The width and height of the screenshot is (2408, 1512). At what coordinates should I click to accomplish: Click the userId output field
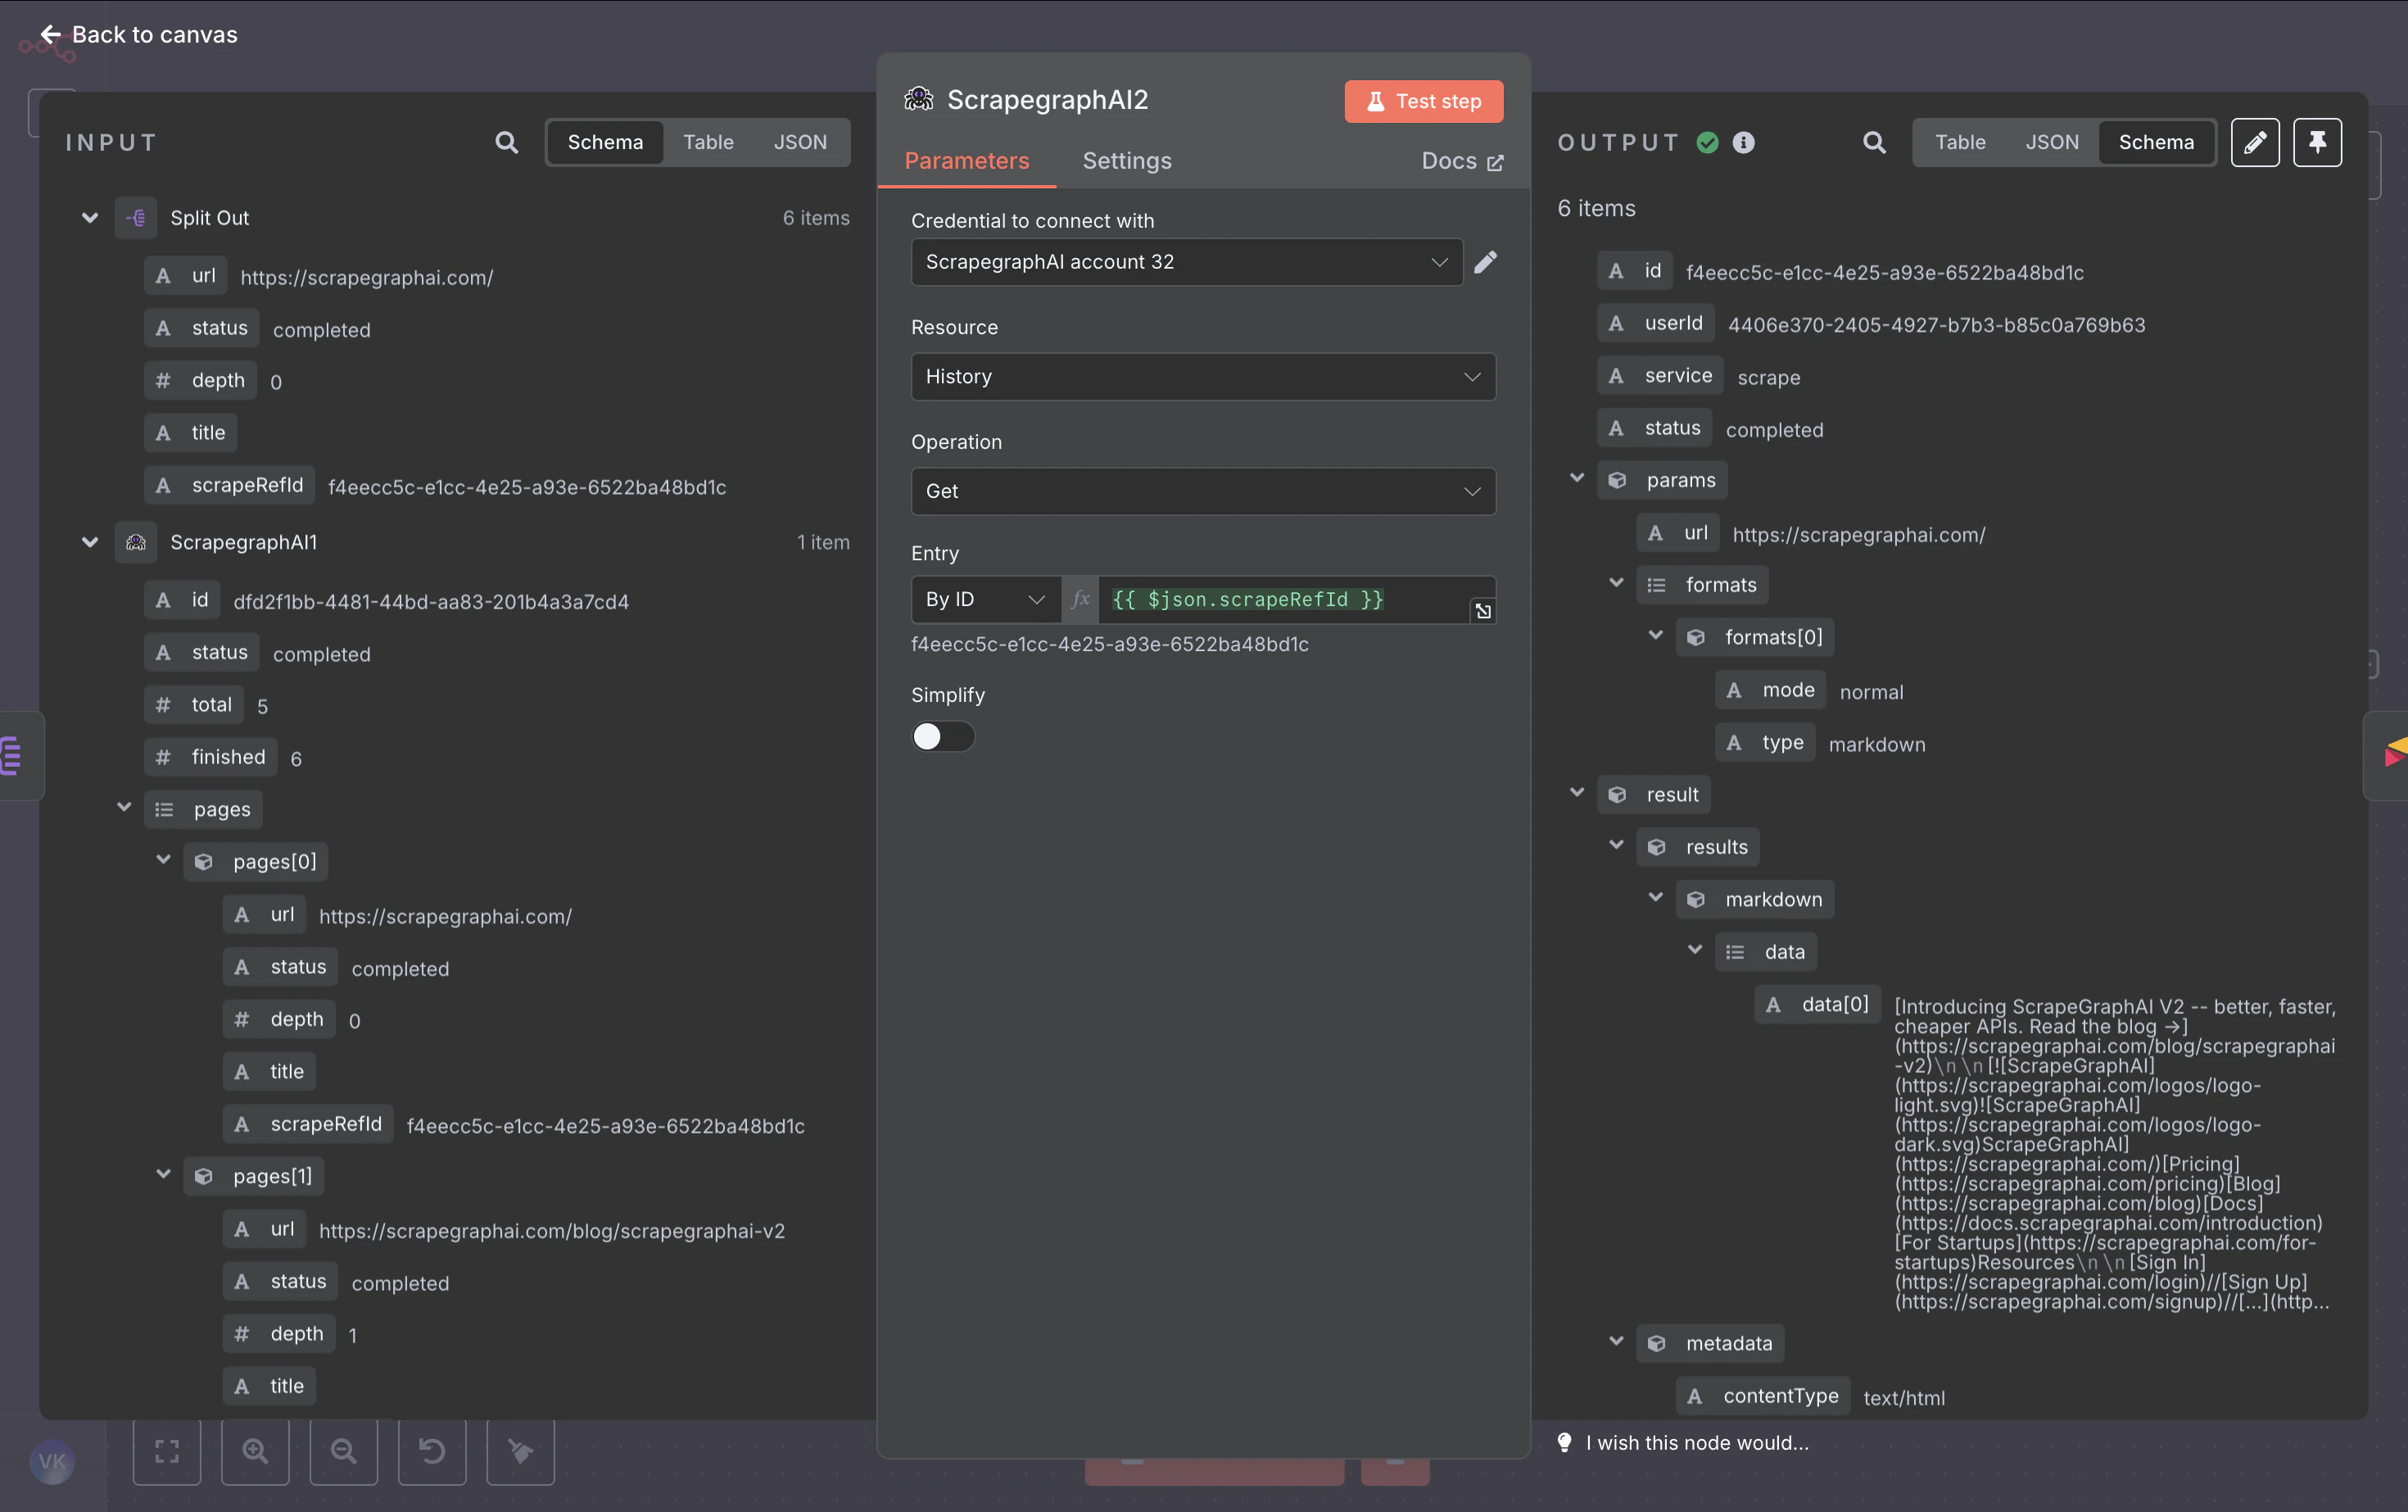(x=1657, y=323)
